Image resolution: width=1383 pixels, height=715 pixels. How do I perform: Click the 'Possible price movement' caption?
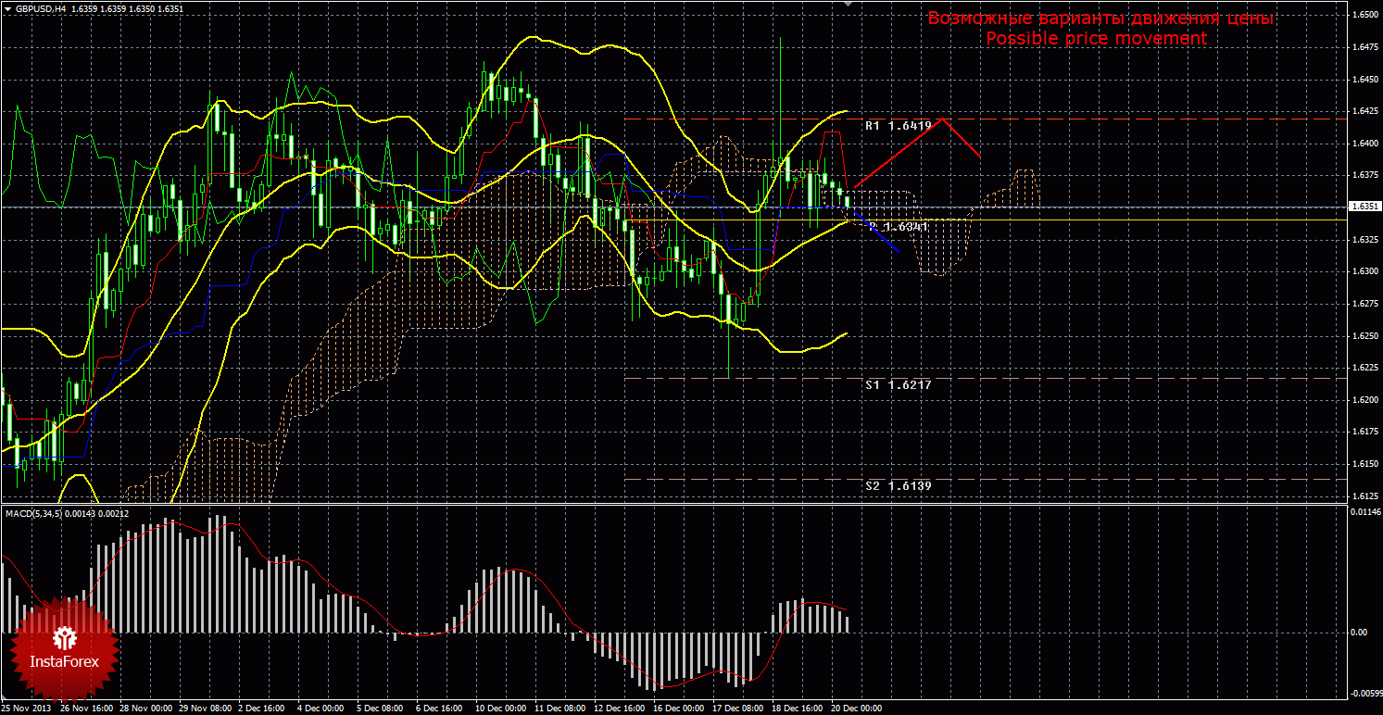(1097, 39)
